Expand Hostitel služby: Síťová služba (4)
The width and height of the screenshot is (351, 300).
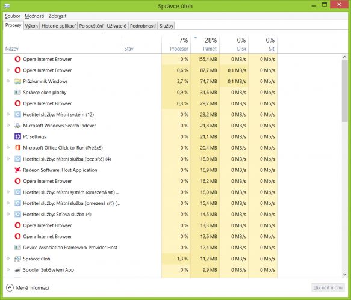pyautogui.click(x=8, y=214)
